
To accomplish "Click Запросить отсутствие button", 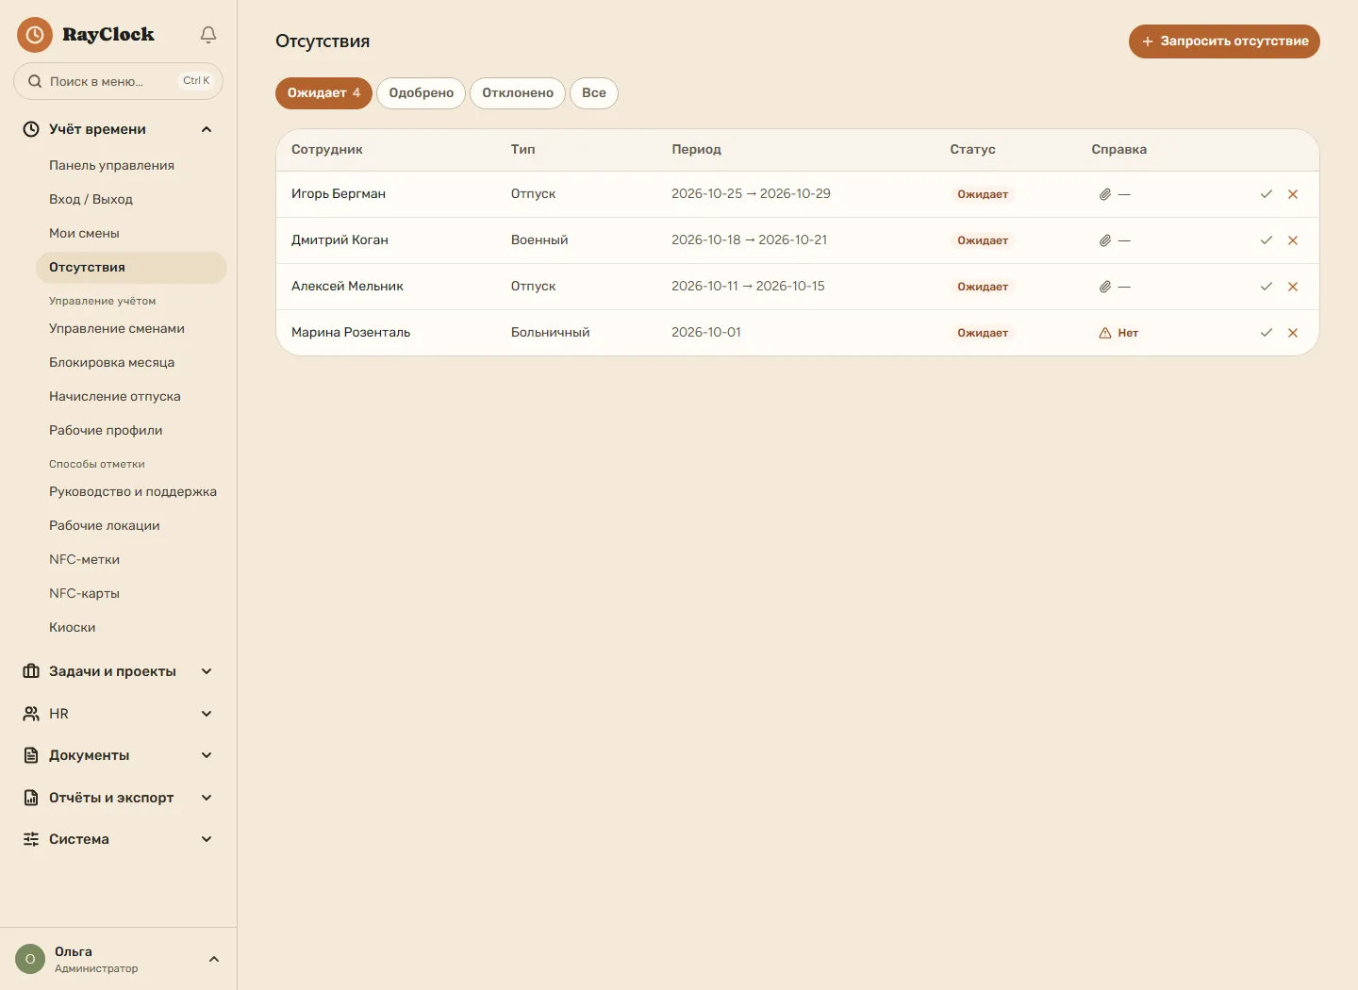I will (x=1224, y=41).
